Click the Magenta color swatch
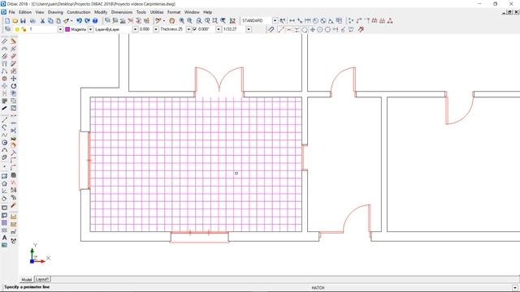 click(x=67, y=29)
